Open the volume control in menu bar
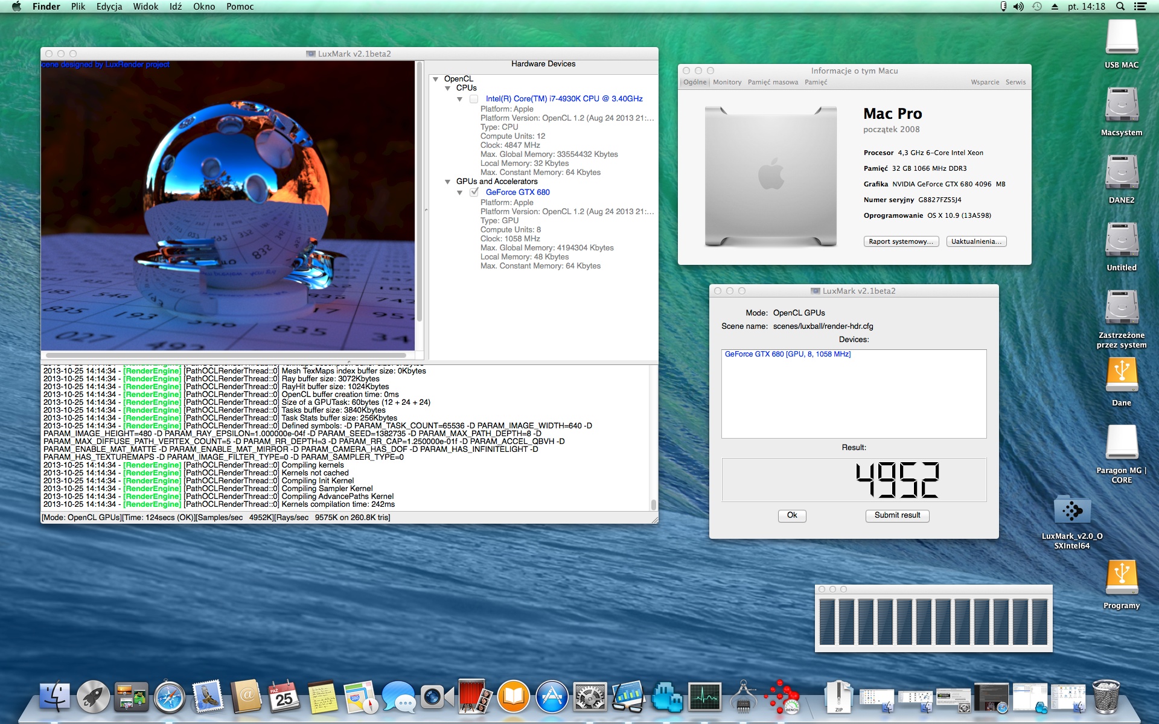The width and height of the screenshot is (1159, 724). point(1018,7)
